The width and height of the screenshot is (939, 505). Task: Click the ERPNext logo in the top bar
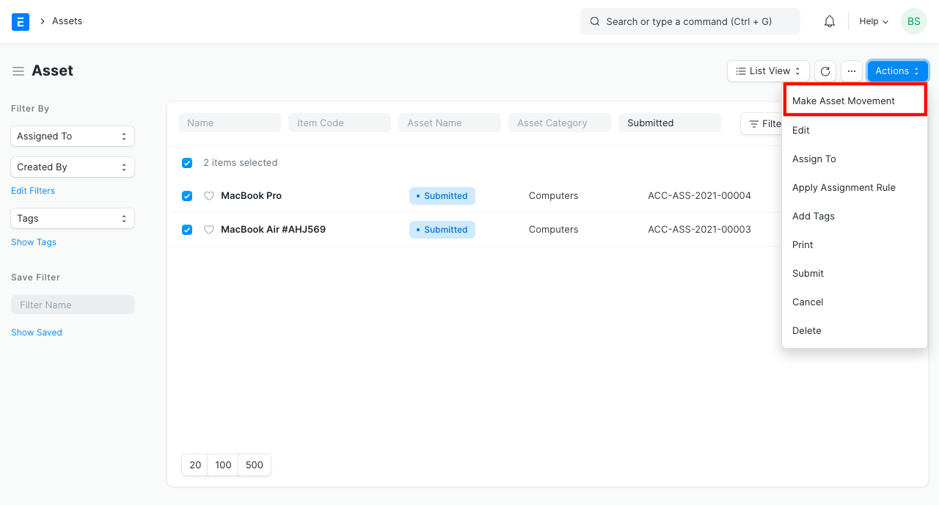coord(20,21)
